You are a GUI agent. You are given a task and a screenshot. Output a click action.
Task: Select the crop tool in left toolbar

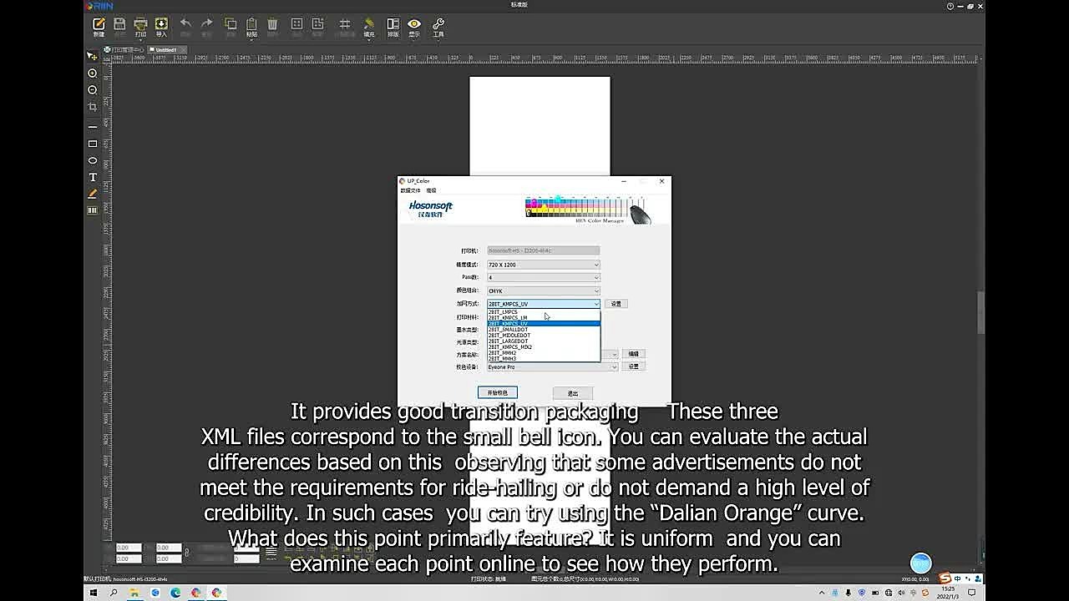(93, 107)
